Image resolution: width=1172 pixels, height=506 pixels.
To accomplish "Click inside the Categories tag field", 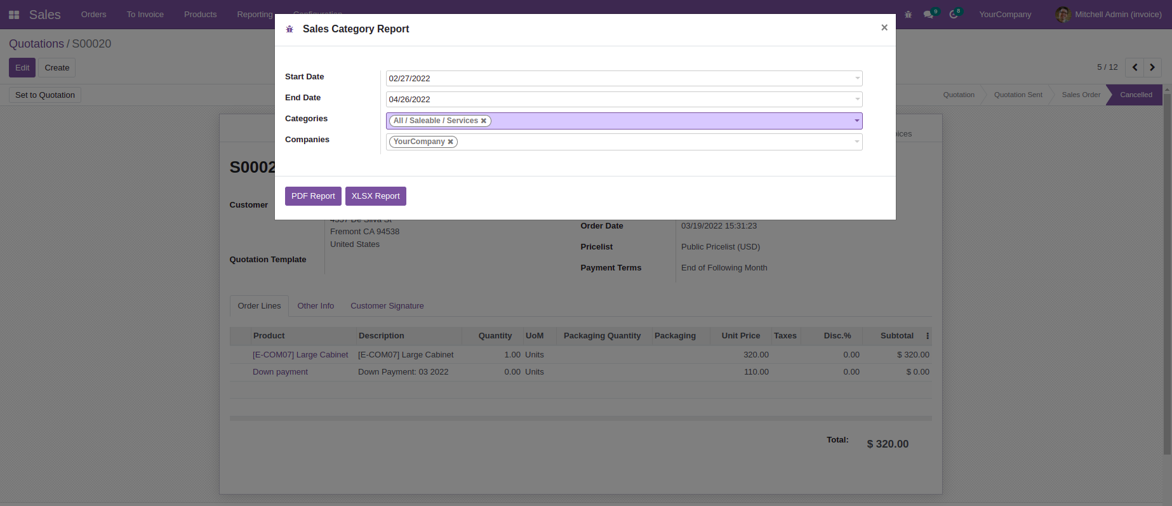I will (667, 121).
